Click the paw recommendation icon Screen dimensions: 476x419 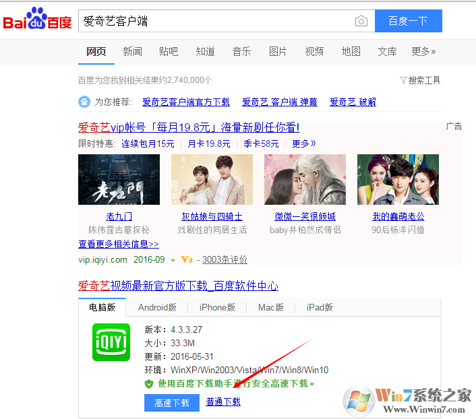tap(84, 102)
